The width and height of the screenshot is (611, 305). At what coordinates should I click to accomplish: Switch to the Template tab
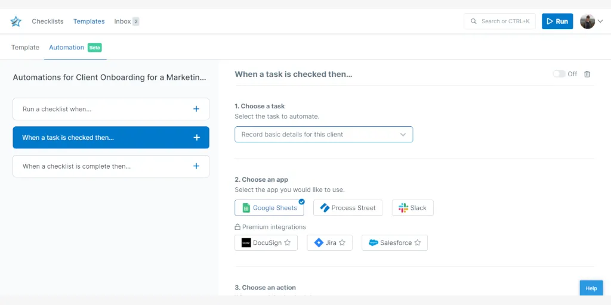point(25,48)
